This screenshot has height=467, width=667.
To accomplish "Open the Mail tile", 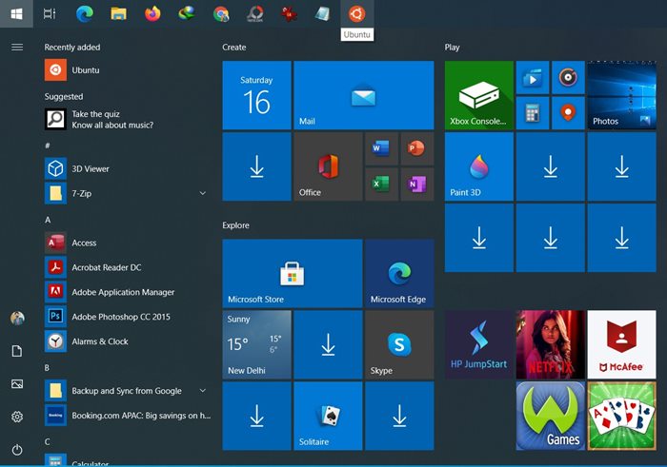I will (364, 95).
